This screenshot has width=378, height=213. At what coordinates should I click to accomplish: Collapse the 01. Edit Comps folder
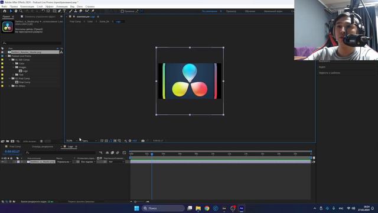pyautogui.click(x=10, y=60)
